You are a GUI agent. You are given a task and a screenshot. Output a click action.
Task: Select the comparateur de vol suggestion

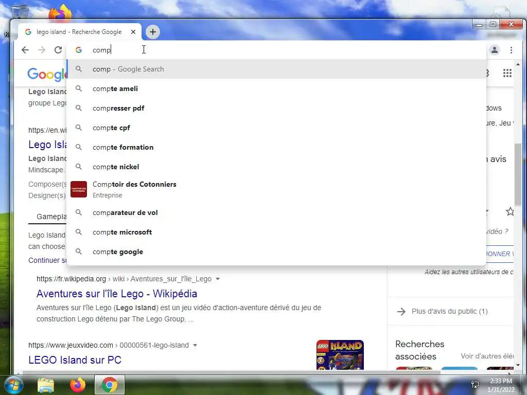(x=276, y=212)
